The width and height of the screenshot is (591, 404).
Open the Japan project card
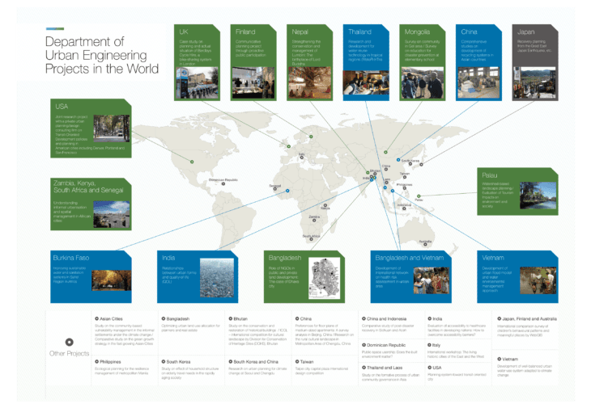(x=535, y=62)
